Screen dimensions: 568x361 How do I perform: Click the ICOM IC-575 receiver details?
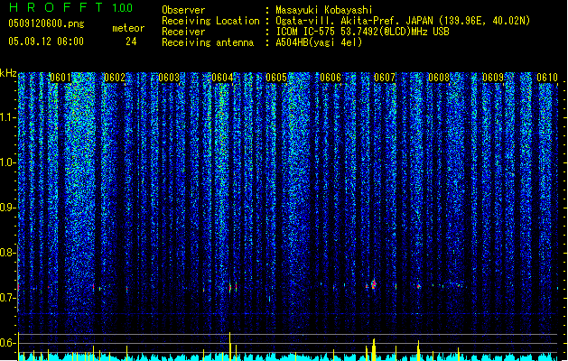[x=362, y=32]
